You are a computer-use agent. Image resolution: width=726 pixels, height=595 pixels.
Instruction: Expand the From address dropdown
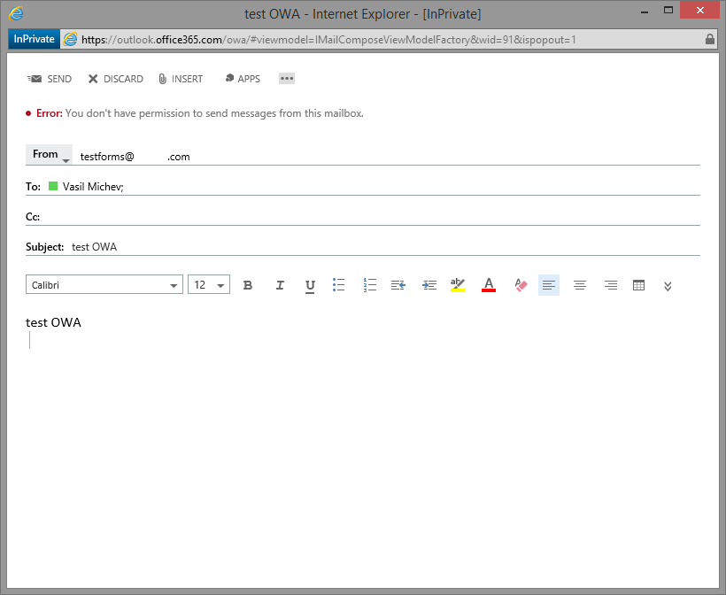click(49, 155)
